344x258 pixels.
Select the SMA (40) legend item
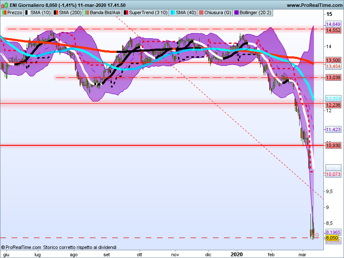click(186, 13)
